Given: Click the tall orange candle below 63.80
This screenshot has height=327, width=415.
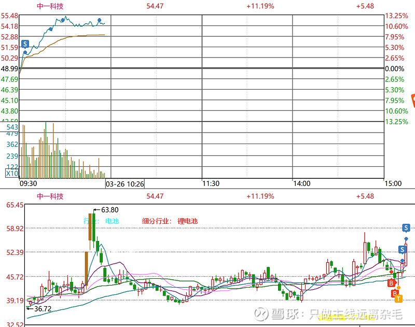Looking at the screenshot, I should (90, 227).
